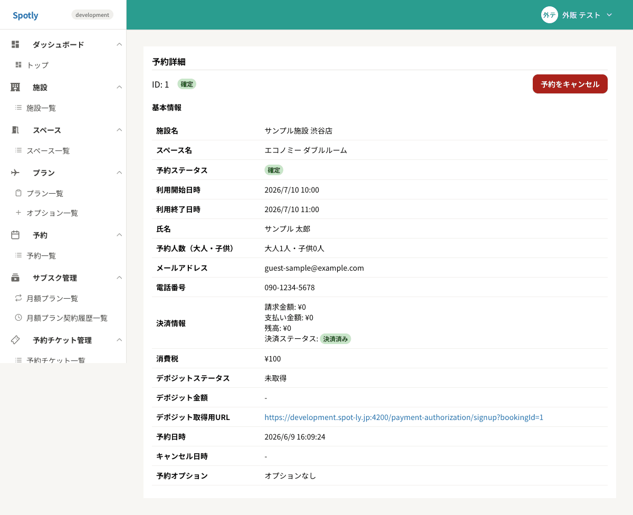The height and width of the screenshot is (515, 633).
Task: Click the calendar icon for 予約
Action: tap(15, 235)
